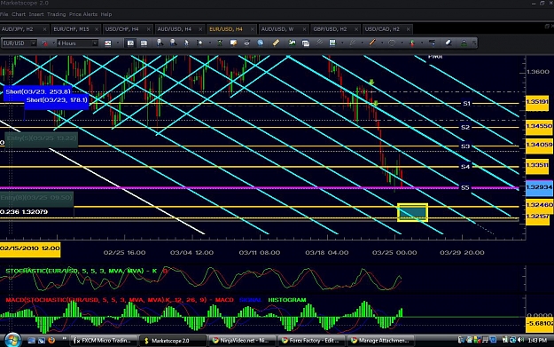This screenshot has height=347, width=554.
Task: Click the hourglass icon in toolbar
Action: coord(220,43)
